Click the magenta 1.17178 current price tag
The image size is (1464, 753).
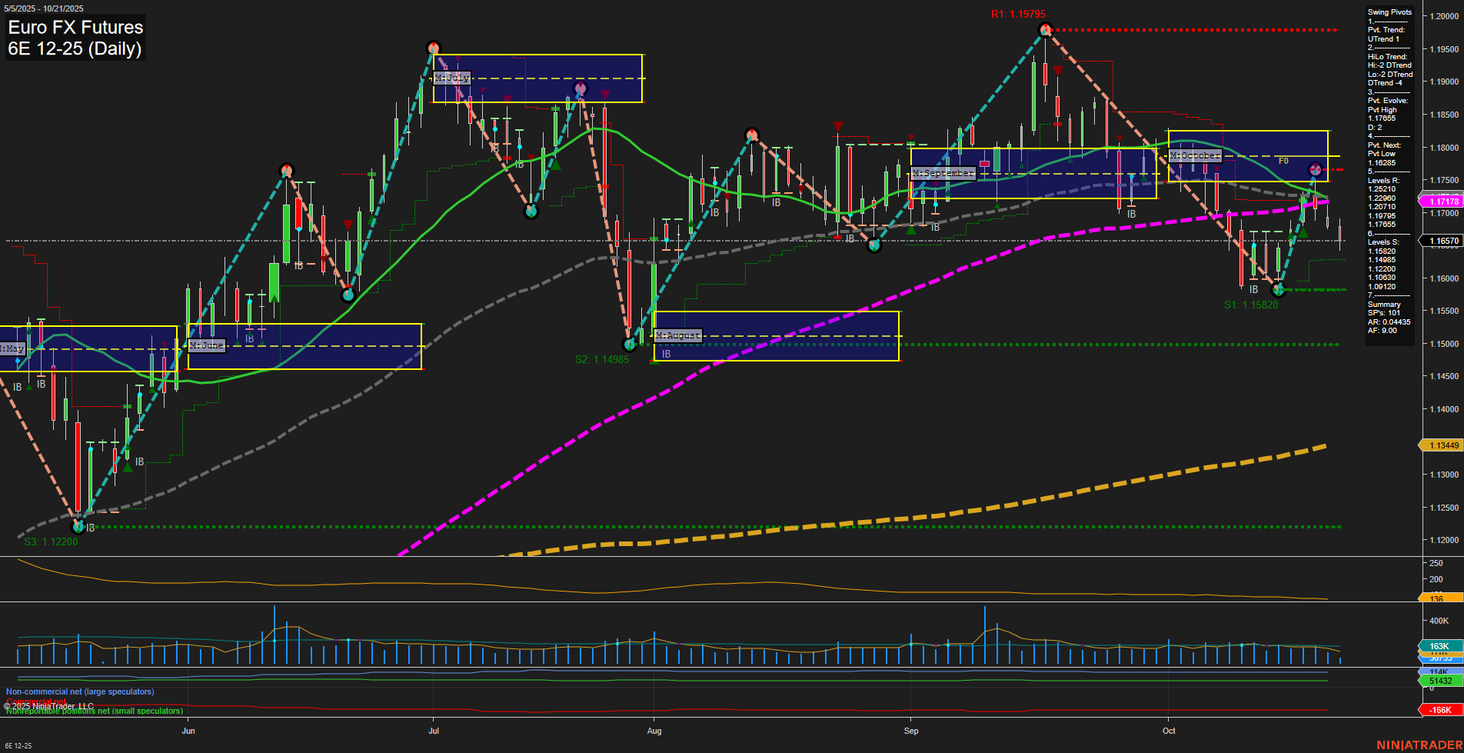click(1444, 201)
